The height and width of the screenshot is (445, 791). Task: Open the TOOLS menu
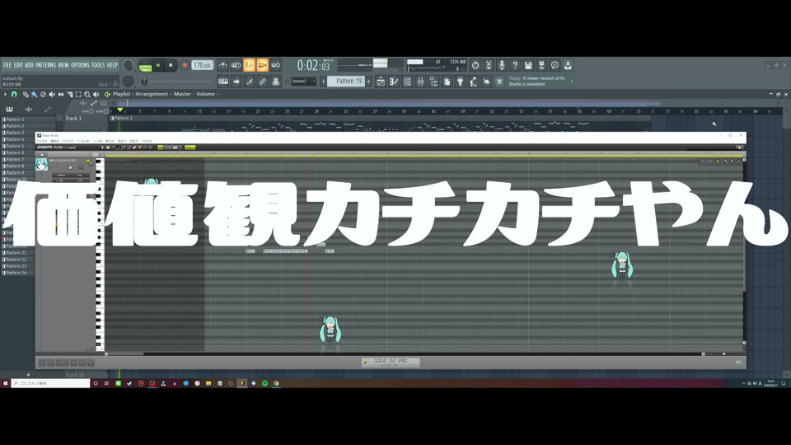click(x=98, y=65)
